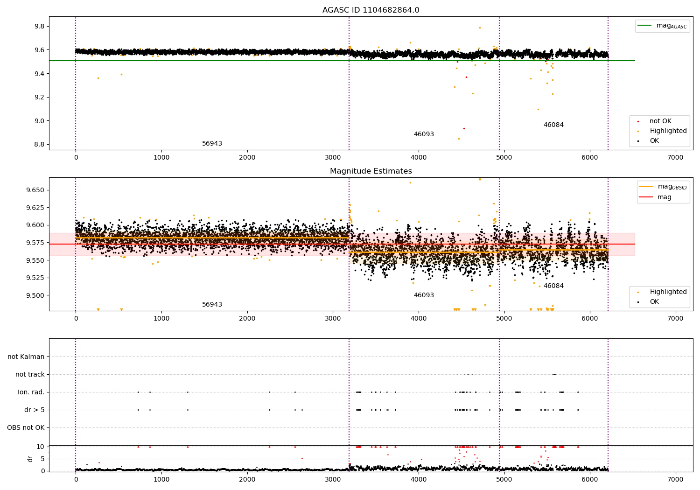Image resolution: width=700 pixels, height=490 pixels.
Task: Click the 'OBS not OK' row label
Action: click(x=26, y=428)
